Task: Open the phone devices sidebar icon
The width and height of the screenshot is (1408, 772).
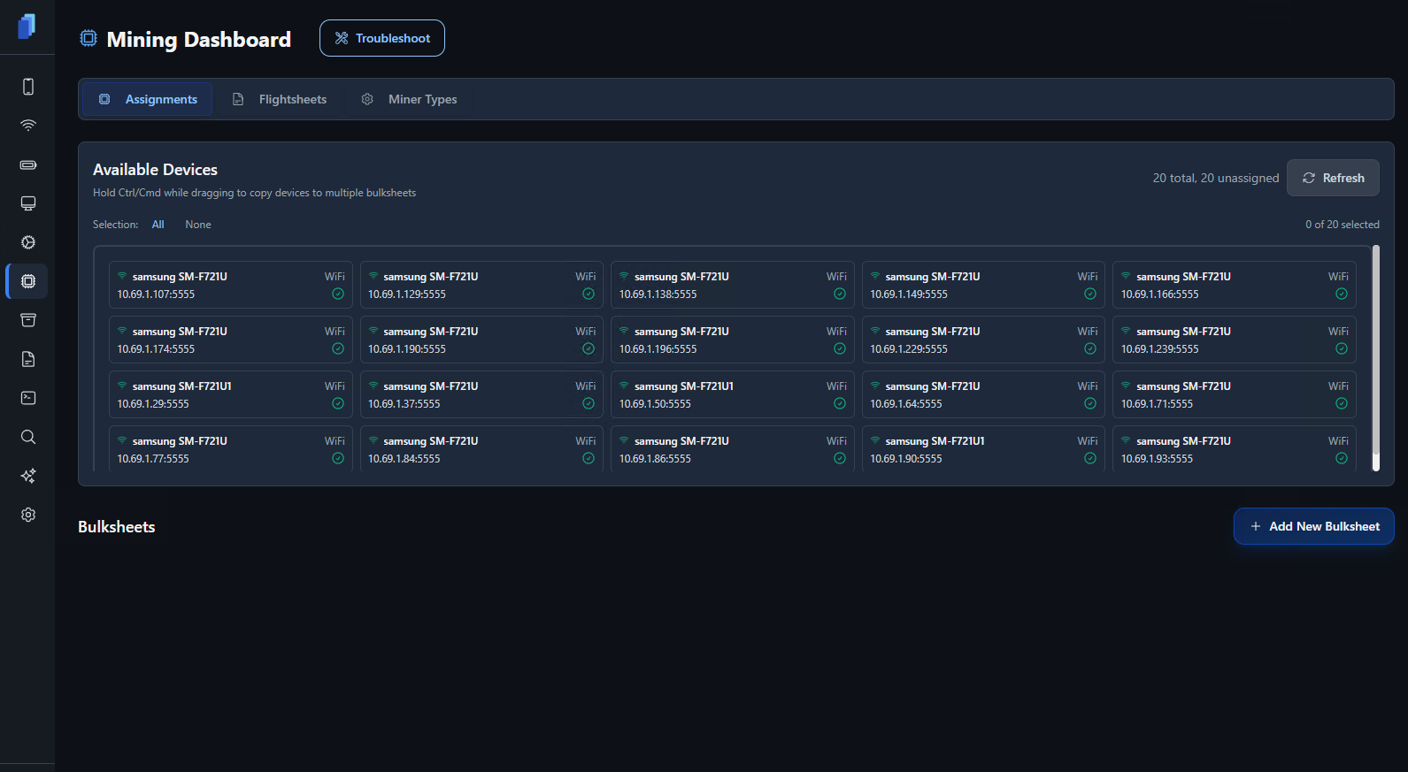Action: click(28, 87)
